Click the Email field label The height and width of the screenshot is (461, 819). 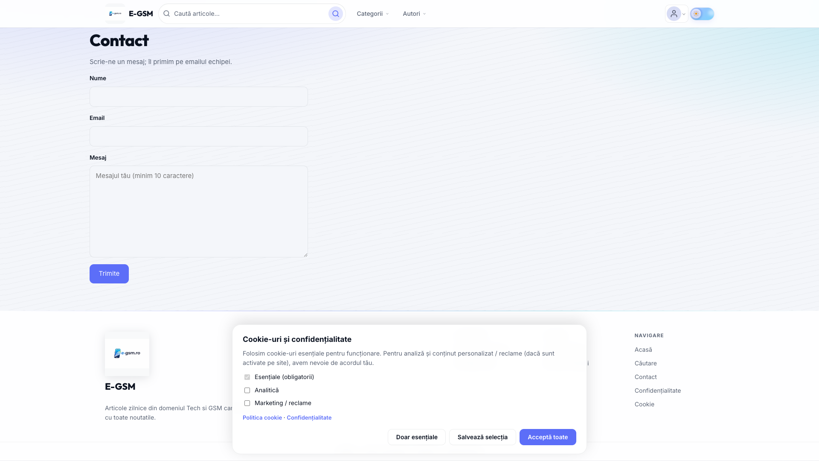[x=97, y=118]
